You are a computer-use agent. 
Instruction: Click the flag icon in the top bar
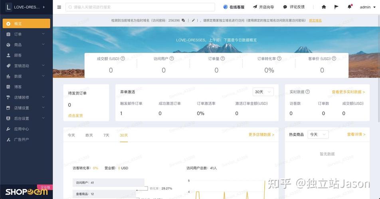pyautogui.click(x=336, y=7)
